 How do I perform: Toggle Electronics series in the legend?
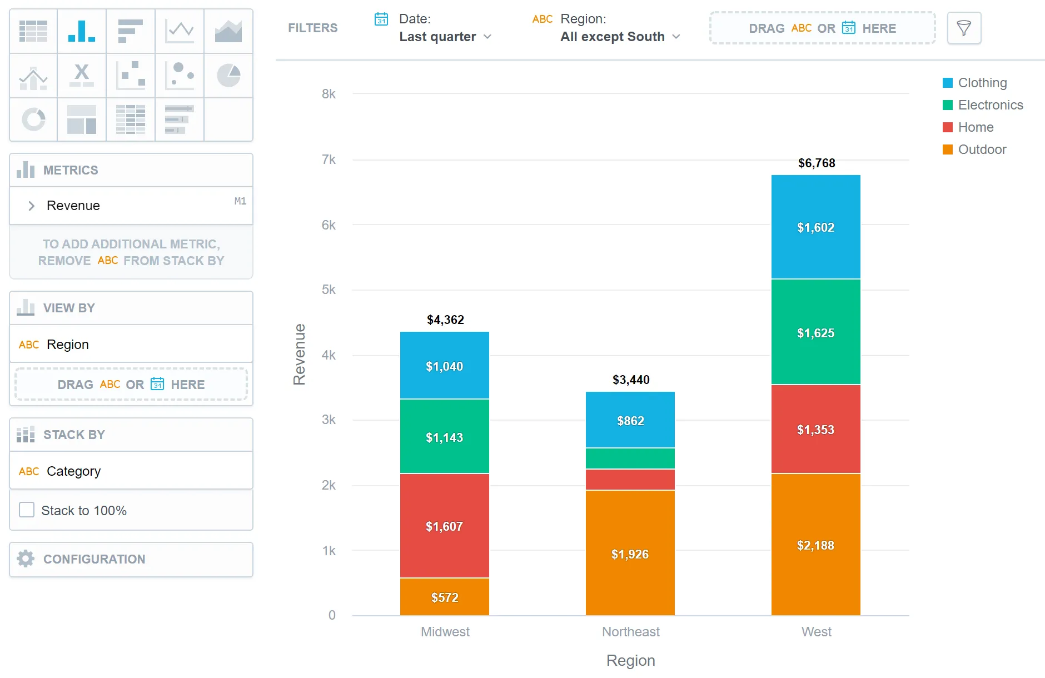[989, 105]
